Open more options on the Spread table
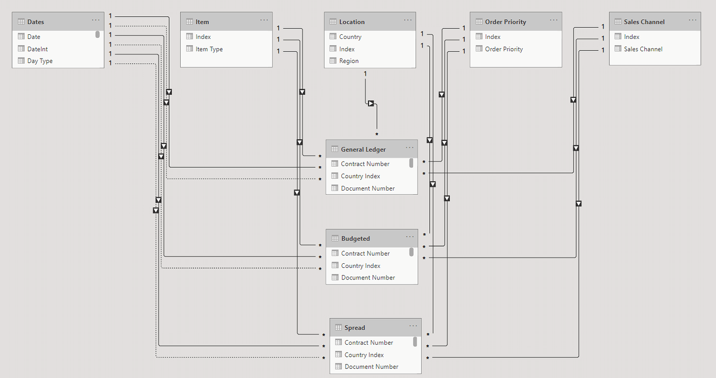 click(414, 327)
